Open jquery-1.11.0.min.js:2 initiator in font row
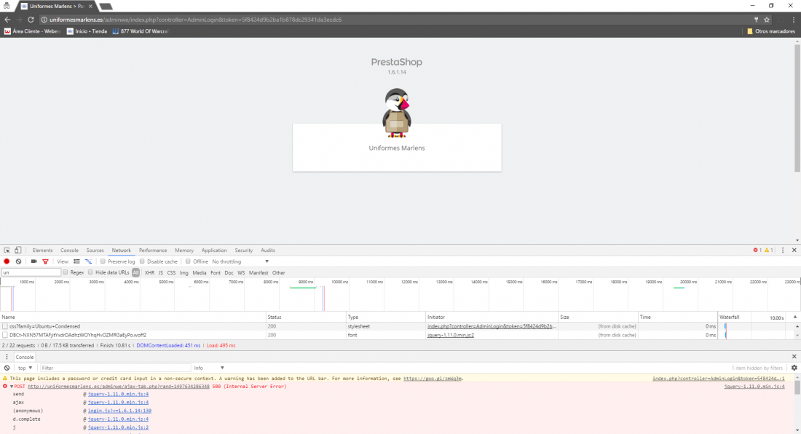Screen dimensions: 801x434 451,335
